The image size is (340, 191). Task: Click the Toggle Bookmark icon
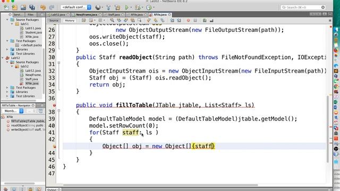point(163,21)
